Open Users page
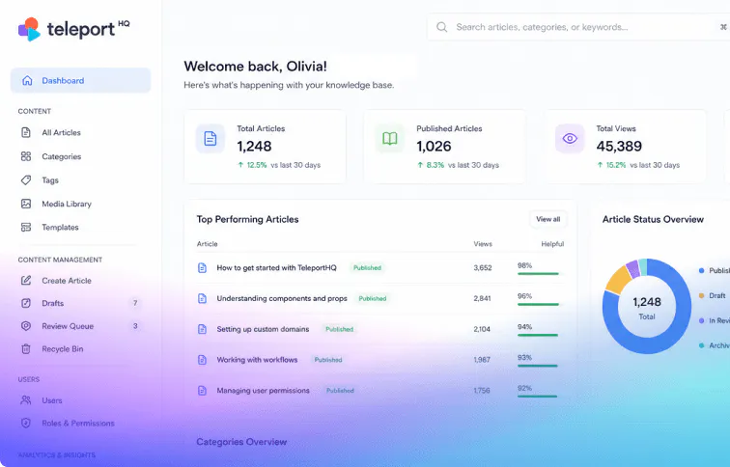The image size is (730, 467). (52, 400)
